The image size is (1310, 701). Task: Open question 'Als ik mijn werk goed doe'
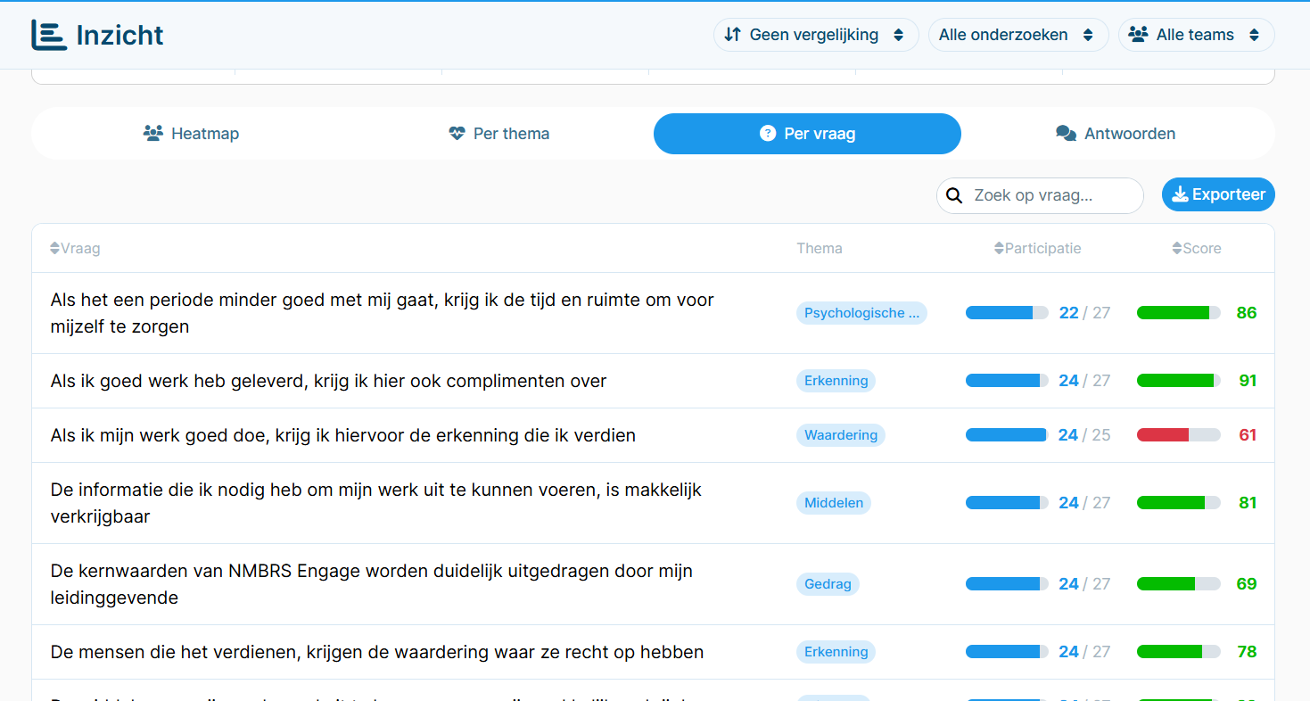(343, 435)
